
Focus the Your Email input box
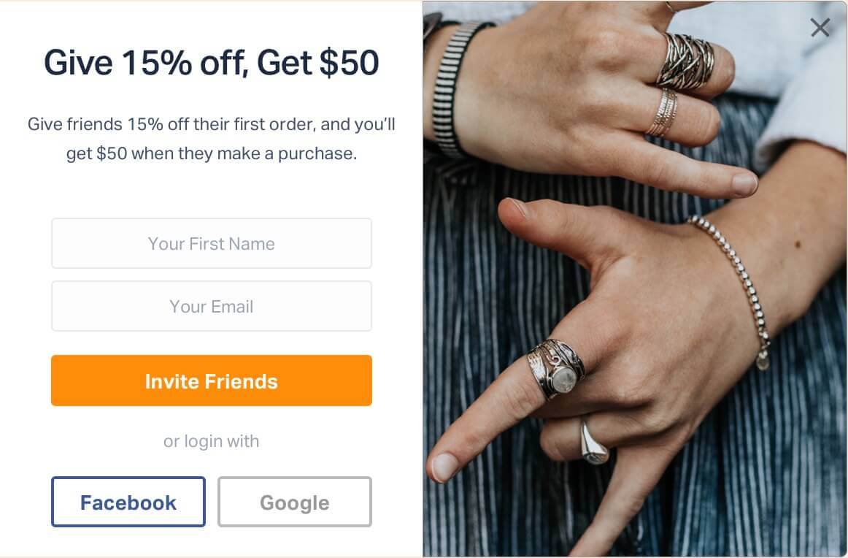click(211, 306)
